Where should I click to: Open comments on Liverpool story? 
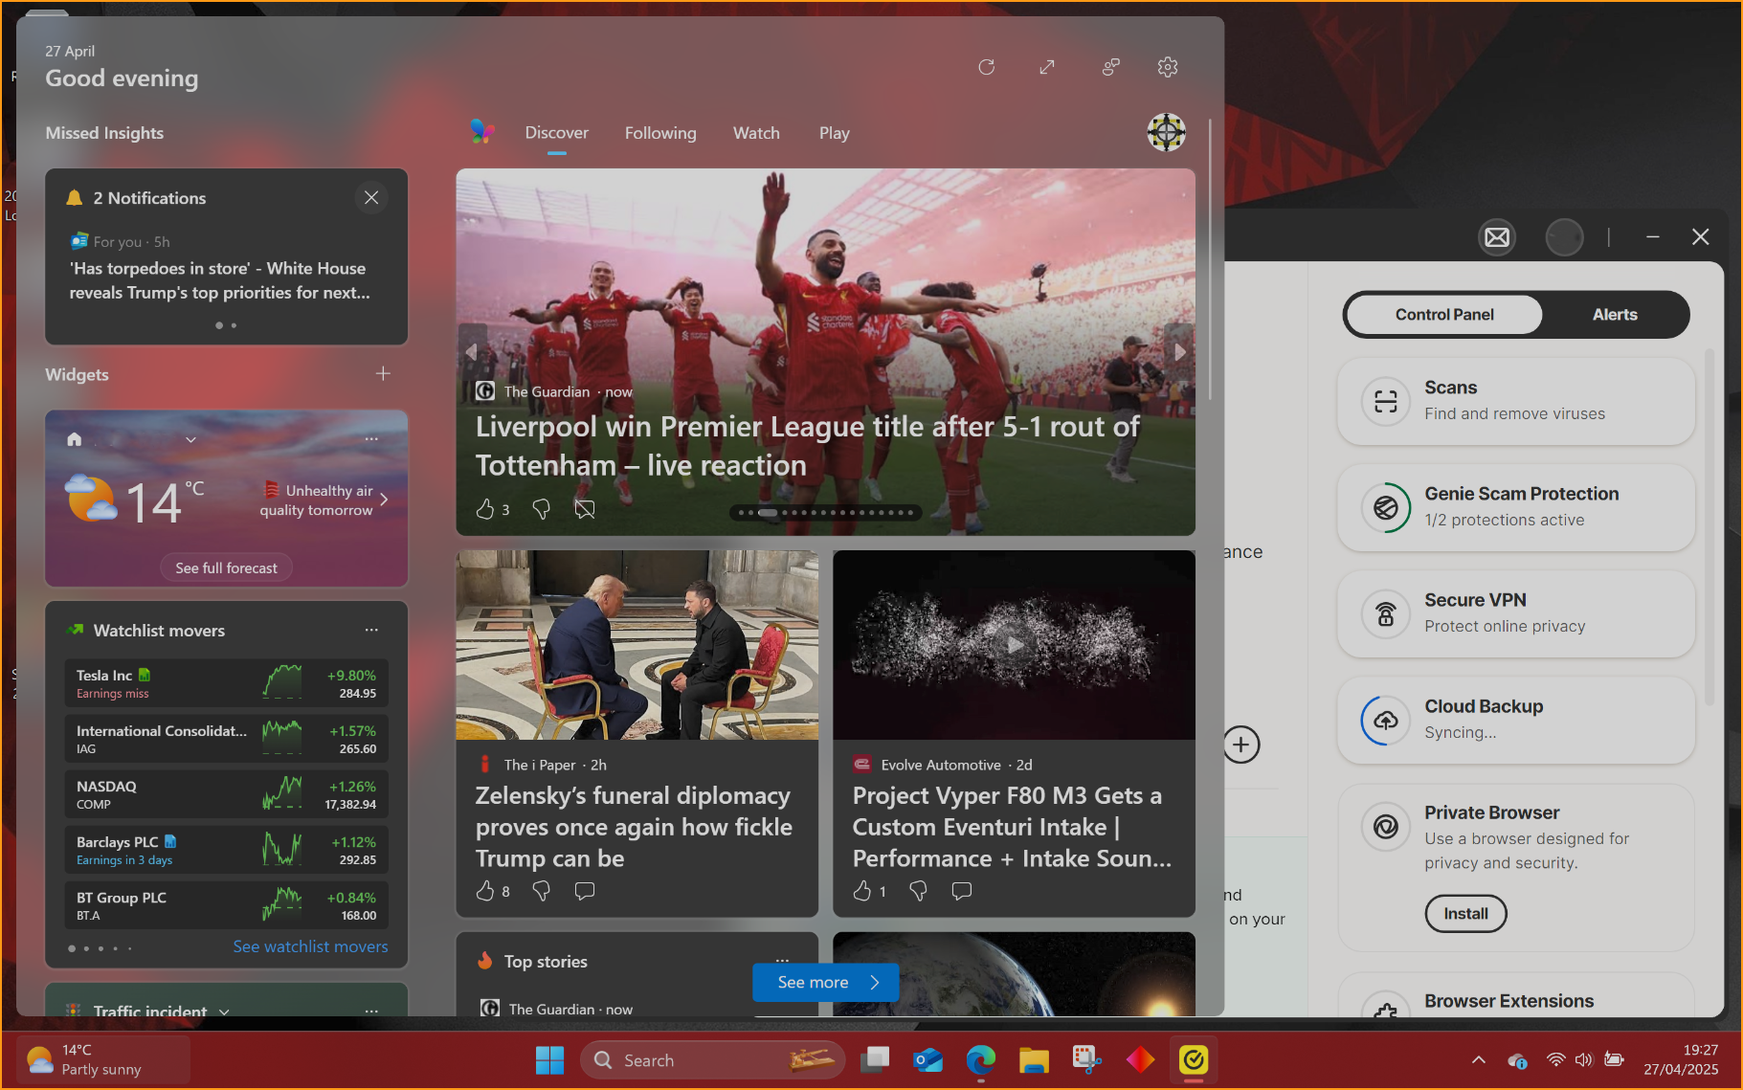click(584, 509)
